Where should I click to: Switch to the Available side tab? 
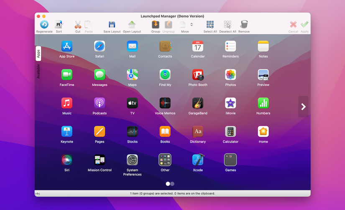point(38,72)
